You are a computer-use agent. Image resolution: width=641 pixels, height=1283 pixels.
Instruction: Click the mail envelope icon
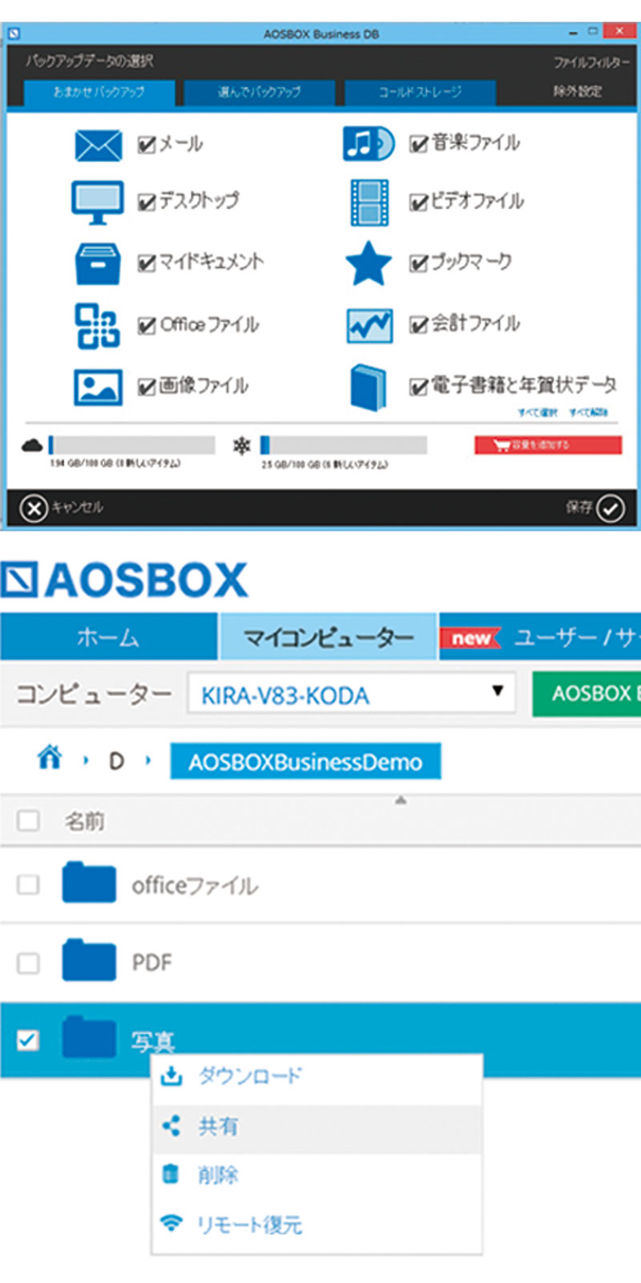[98, 146]
